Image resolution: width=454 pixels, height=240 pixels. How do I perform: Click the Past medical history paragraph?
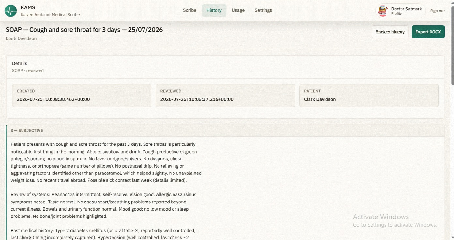coord(103,234)
